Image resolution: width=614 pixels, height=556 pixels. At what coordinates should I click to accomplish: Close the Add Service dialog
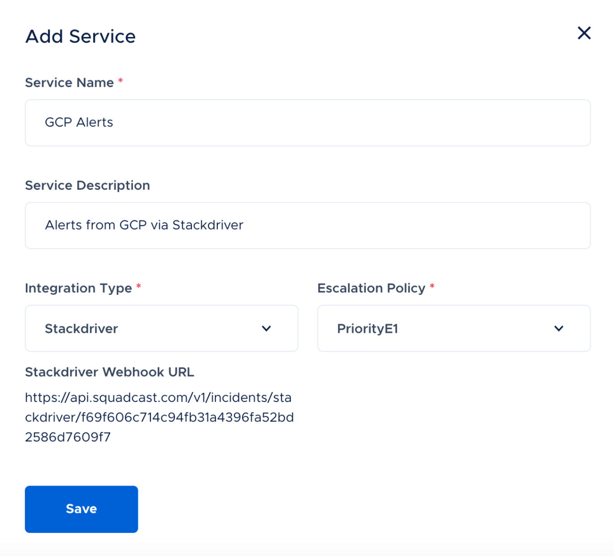(584, 33)
